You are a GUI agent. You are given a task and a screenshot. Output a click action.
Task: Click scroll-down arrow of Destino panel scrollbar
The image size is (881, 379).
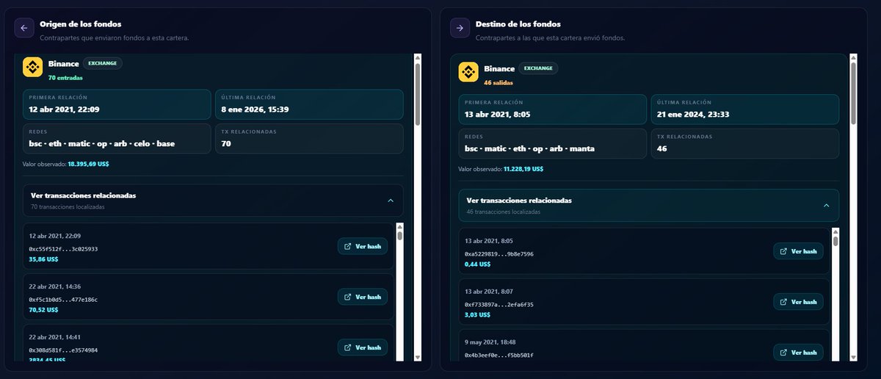[x=853, y=358]
